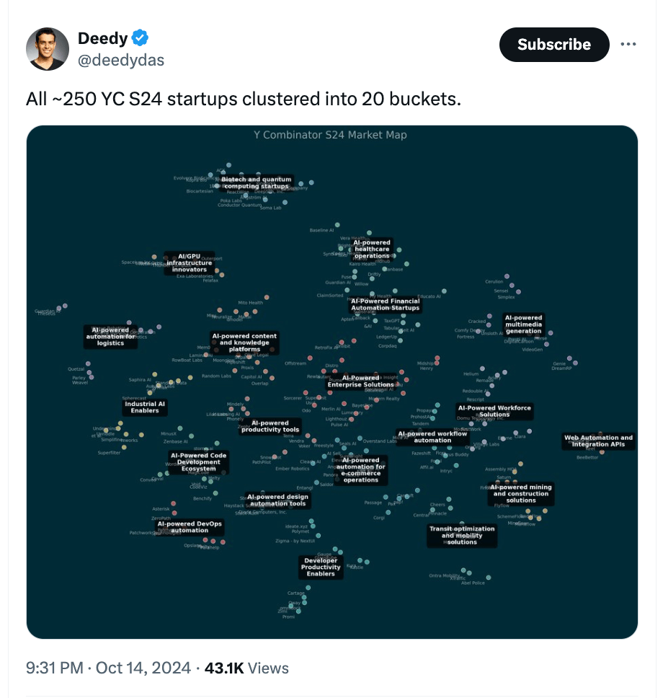
Task: Open the three-dot more options menu
Action: click(628, 44)
